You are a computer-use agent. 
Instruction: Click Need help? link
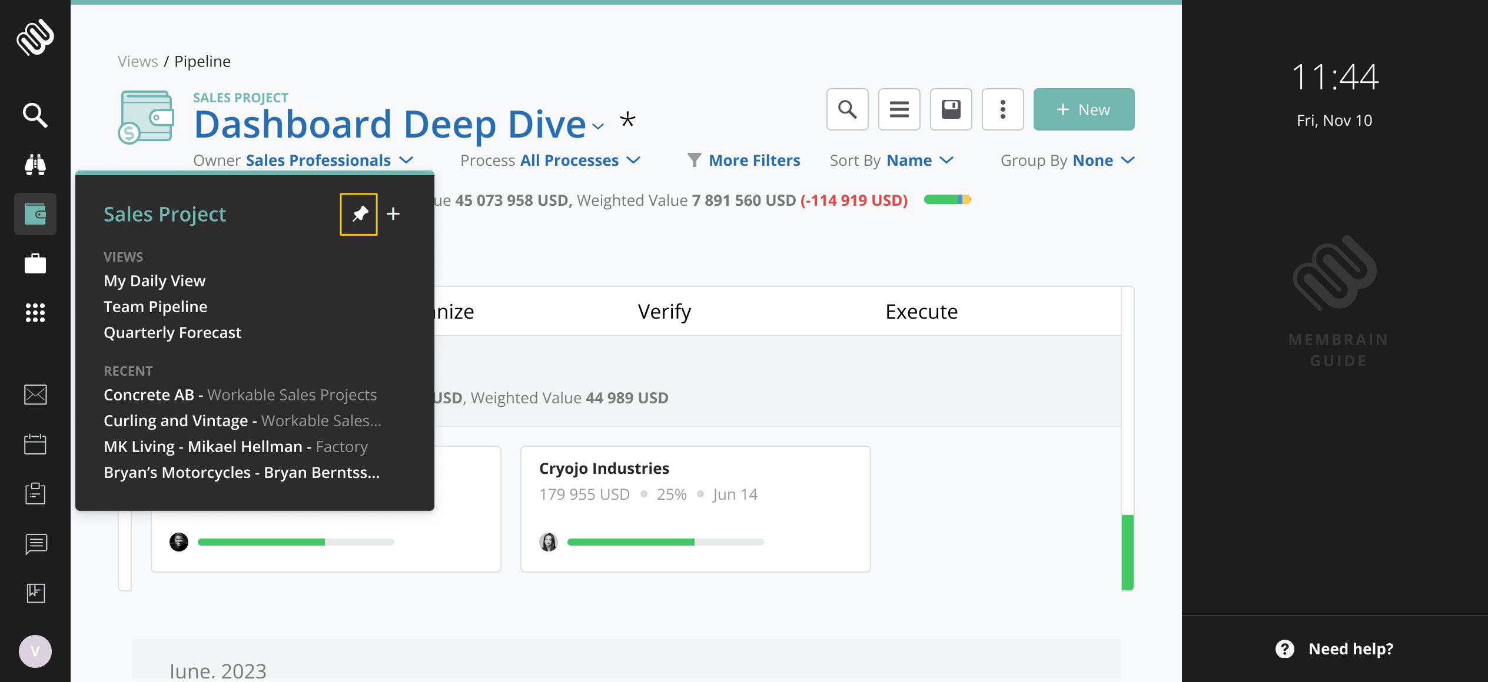(x=1351, y=649)
